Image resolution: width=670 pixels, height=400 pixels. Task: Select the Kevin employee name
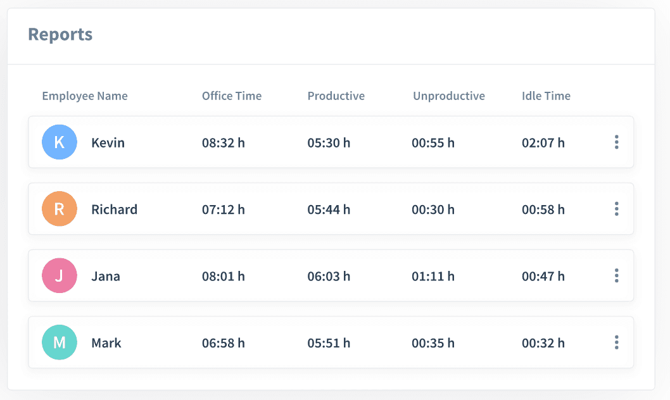pos(108,142)
